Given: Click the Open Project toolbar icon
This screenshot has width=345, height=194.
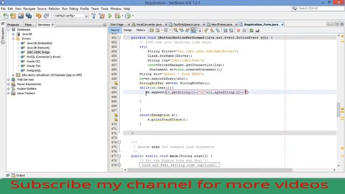Looking at the screenshot, I should [x=21, y=16].
